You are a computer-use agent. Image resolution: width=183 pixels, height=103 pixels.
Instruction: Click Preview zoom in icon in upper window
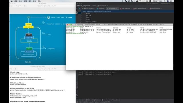click(x=20, y=6)
